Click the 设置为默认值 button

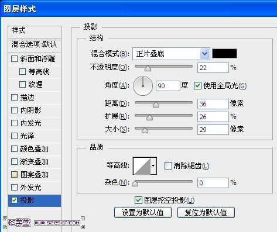[x=143, y=213]
